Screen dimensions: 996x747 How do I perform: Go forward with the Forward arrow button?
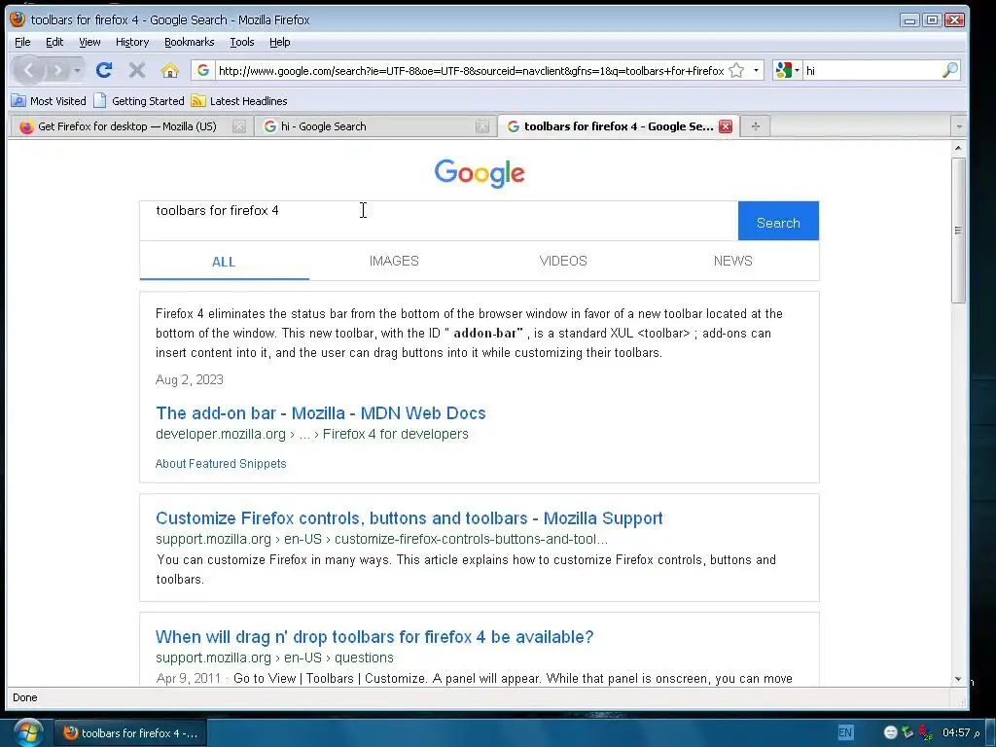pos(57,70)
